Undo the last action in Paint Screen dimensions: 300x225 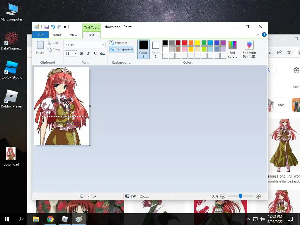click(x=53, y=27)
